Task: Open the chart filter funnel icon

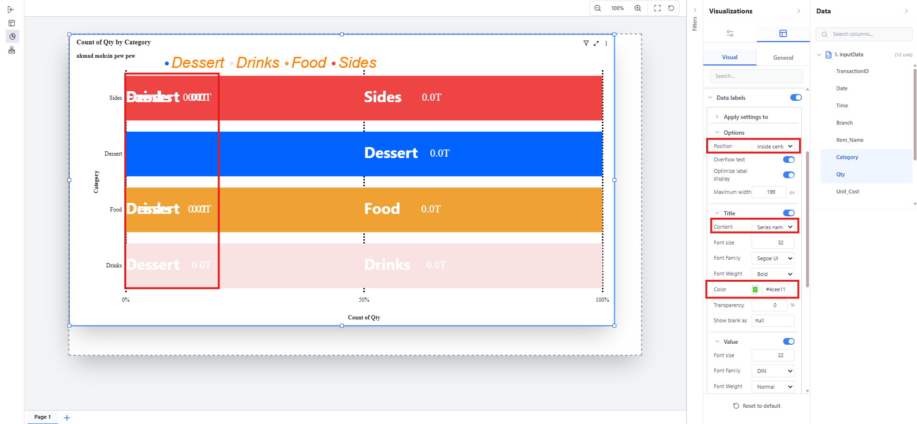Action: pos(586,43)
